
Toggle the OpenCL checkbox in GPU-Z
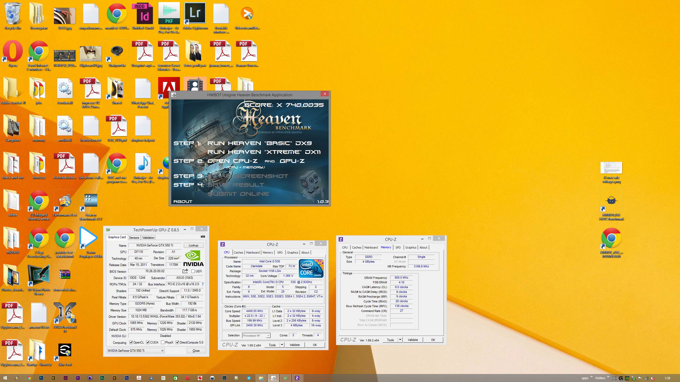tap(131, 342)
